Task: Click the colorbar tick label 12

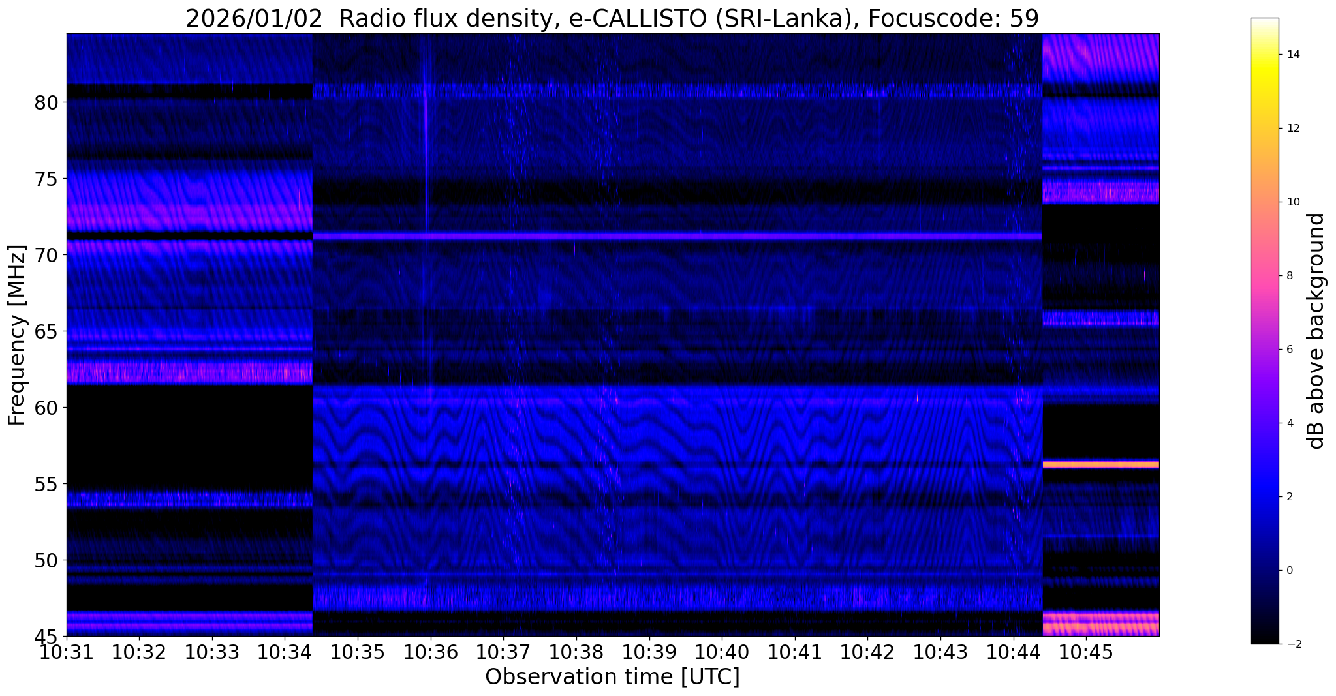Action: pos(1292,129)
